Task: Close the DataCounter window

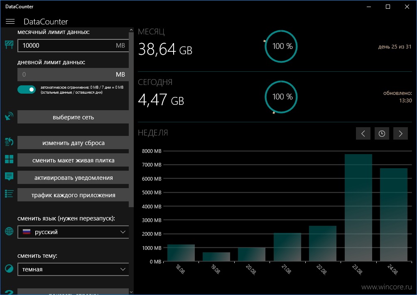Action: pyautogui.click(x=407, y=7)
